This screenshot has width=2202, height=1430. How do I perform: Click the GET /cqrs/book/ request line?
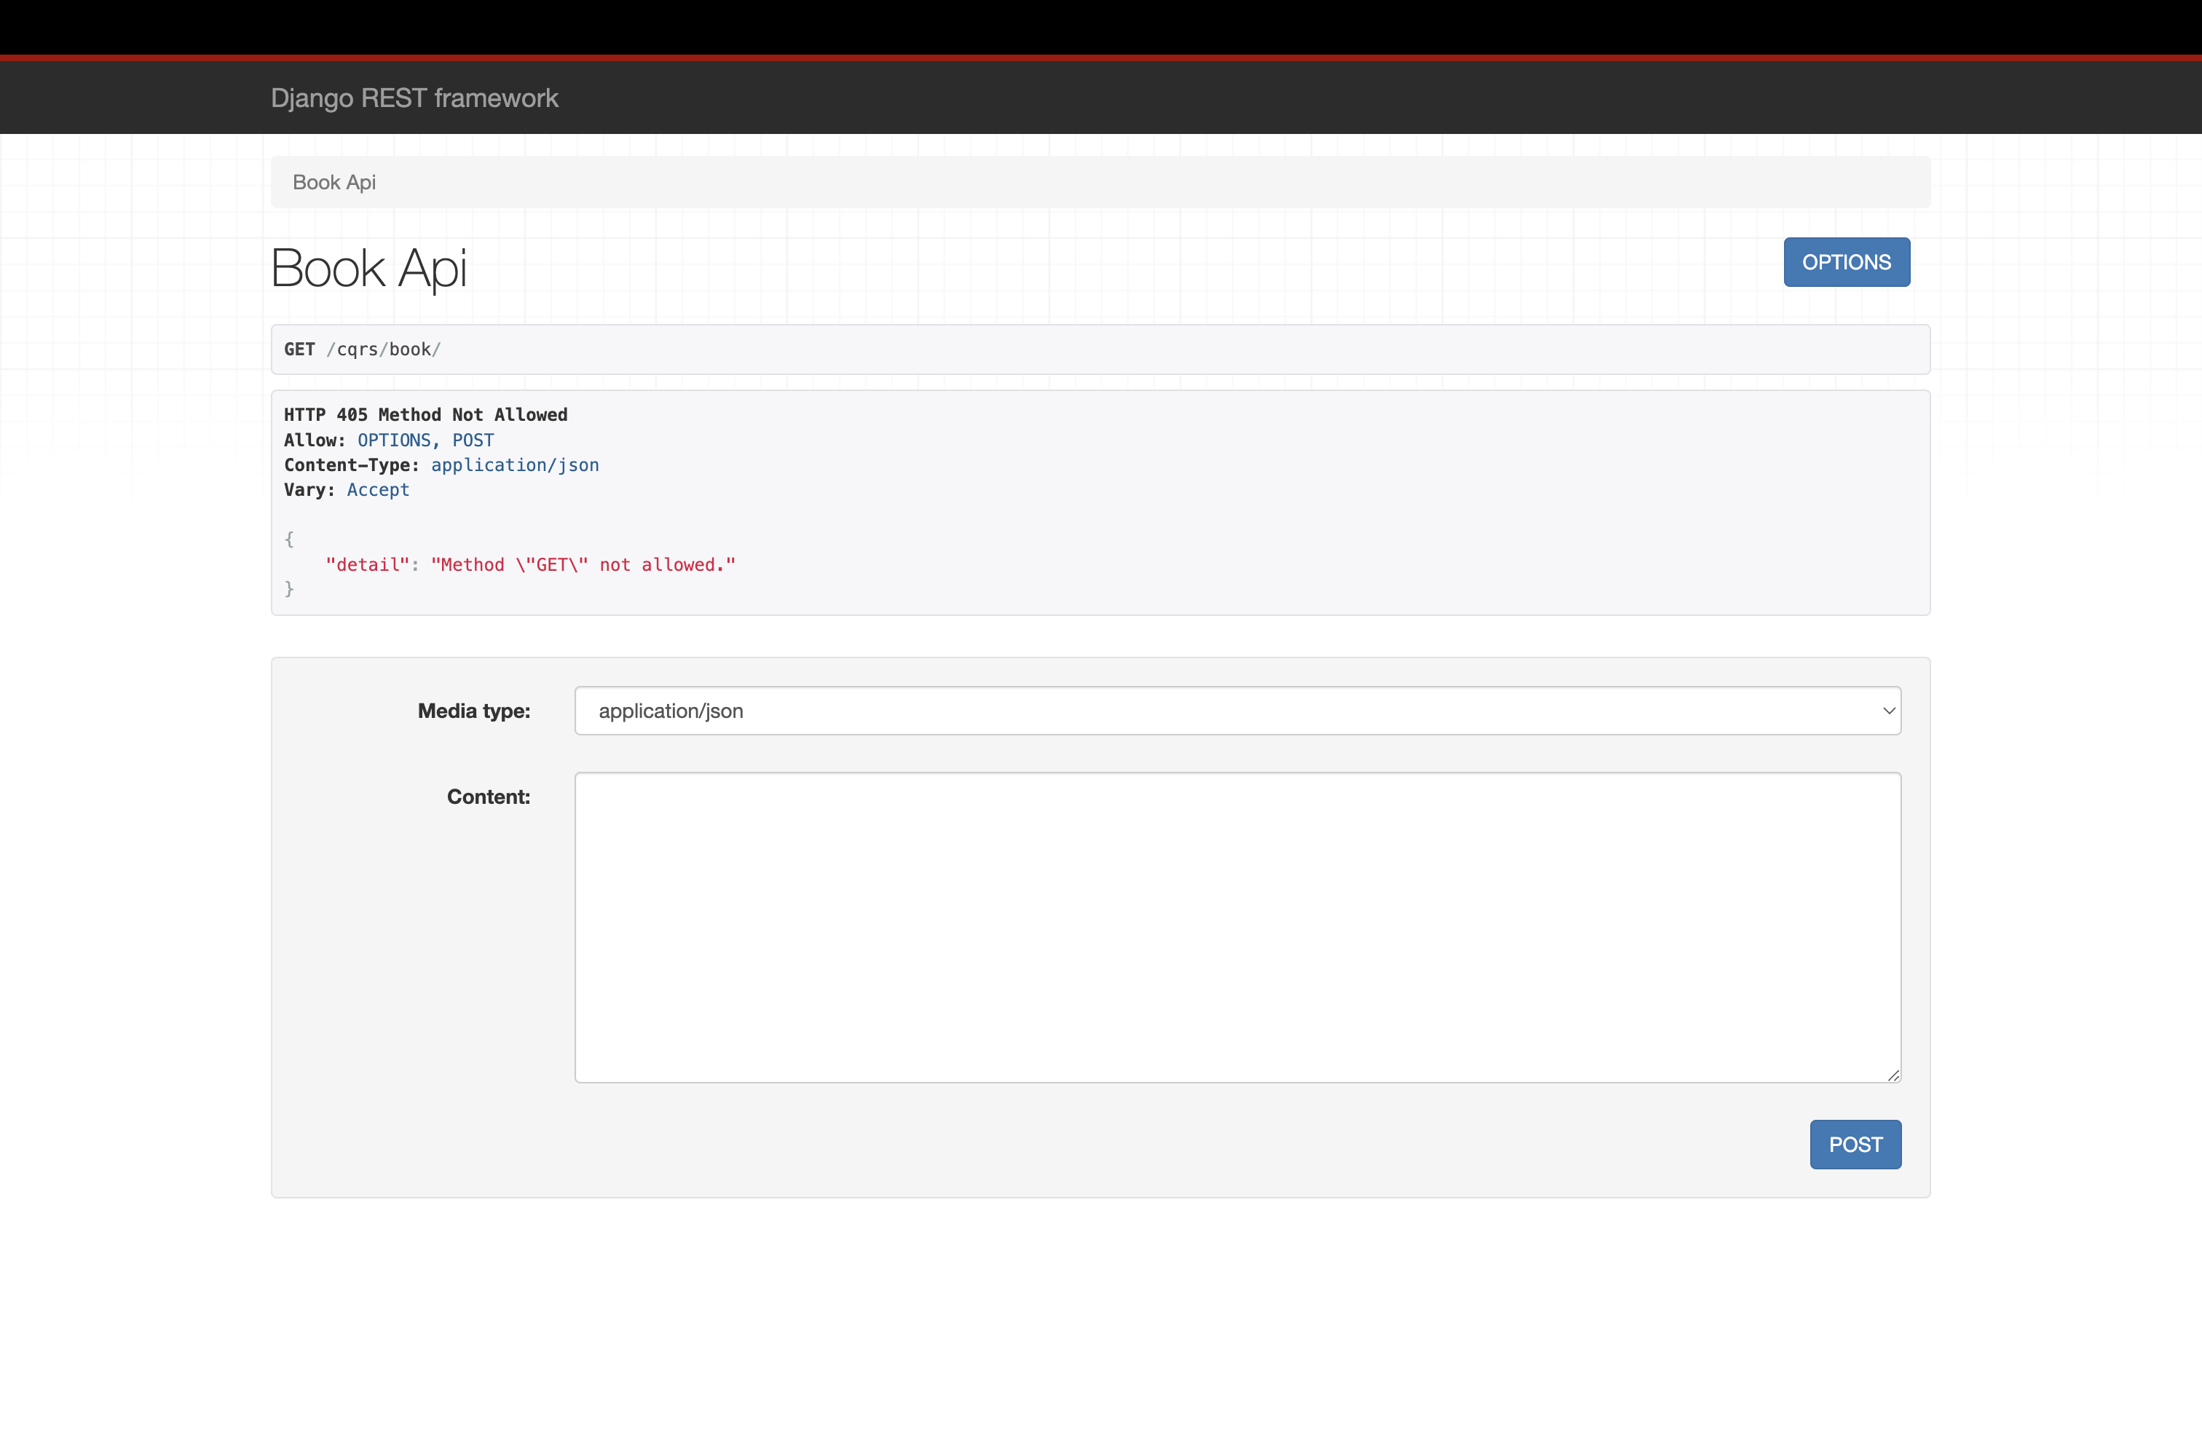(x=362, y=349)
